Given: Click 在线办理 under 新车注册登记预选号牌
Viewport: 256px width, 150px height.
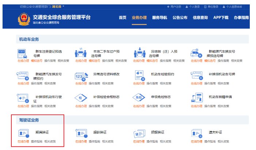Looking at the screenshot, I should 23,61.
